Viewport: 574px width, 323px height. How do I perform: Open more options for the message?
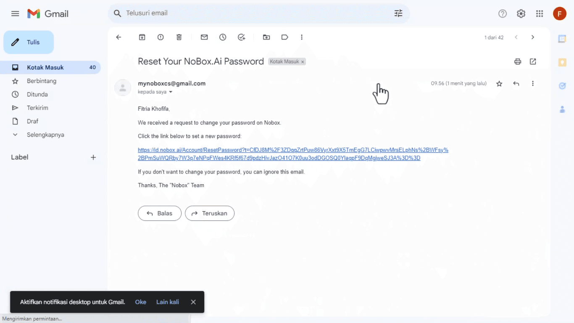click(x=533, y=83)
